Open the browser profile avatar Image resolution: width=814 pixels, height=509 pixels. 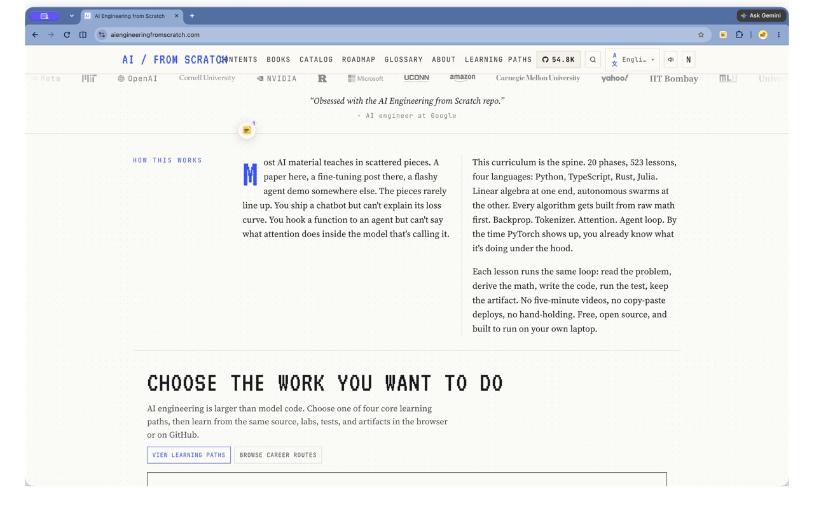pyautogui.click(x=762, y=35)
